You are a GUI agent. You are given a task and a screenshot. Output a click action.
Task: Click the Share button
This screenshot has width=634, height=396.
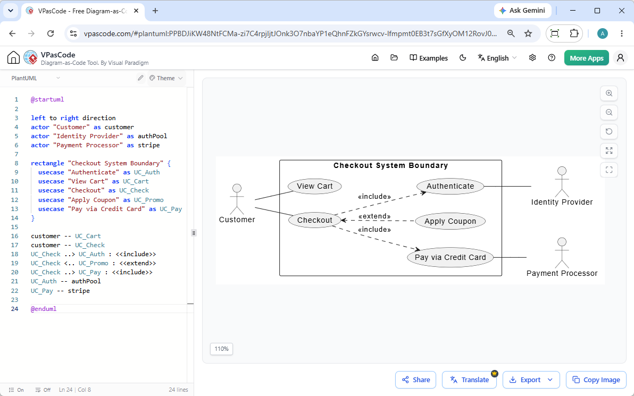tap(415, 380)
